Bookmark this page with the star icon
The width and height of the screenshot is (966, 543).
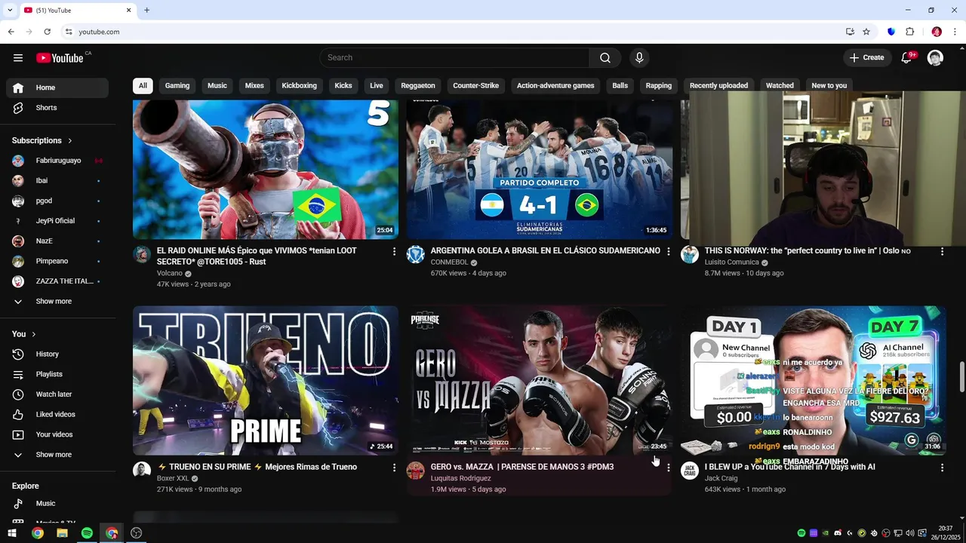[x=866, y=32]
